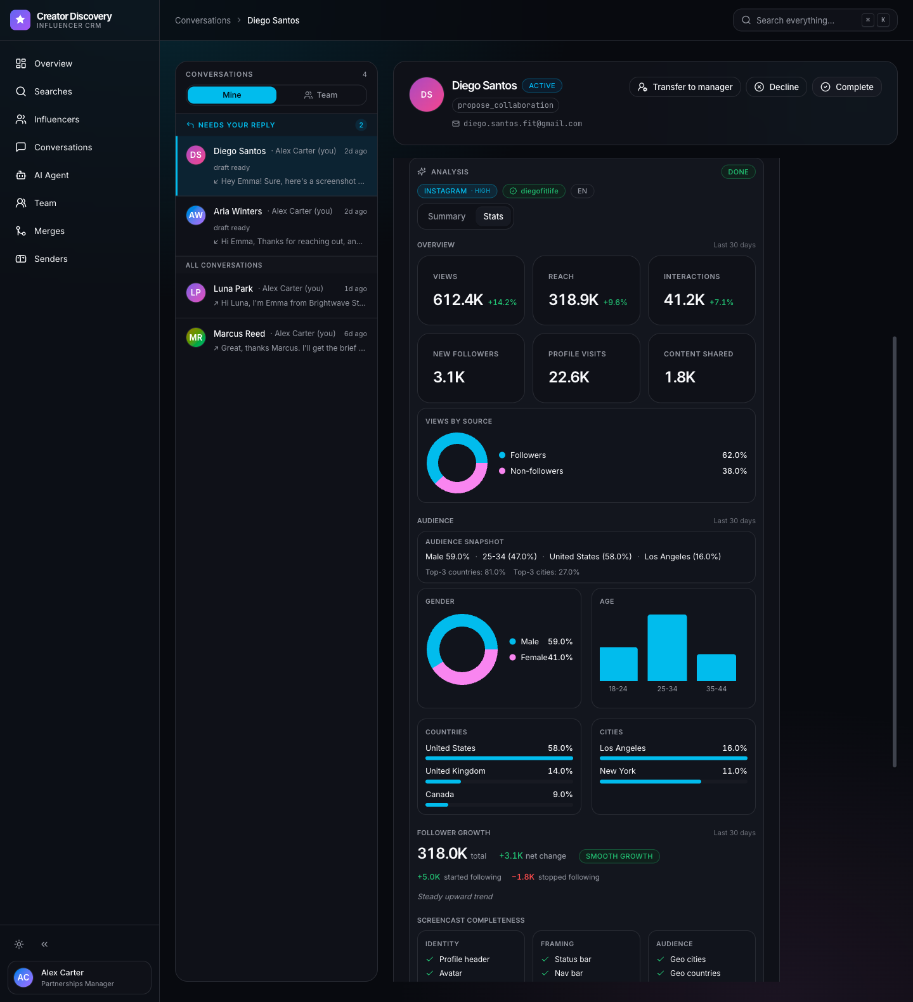The height and width of the screenshot is (1002, 913).
Task: Decline the Diego Santos conversation
Action: [777, 87]
